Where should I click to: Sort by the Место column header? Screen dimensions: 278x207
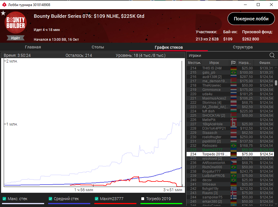tap(194, 63)
